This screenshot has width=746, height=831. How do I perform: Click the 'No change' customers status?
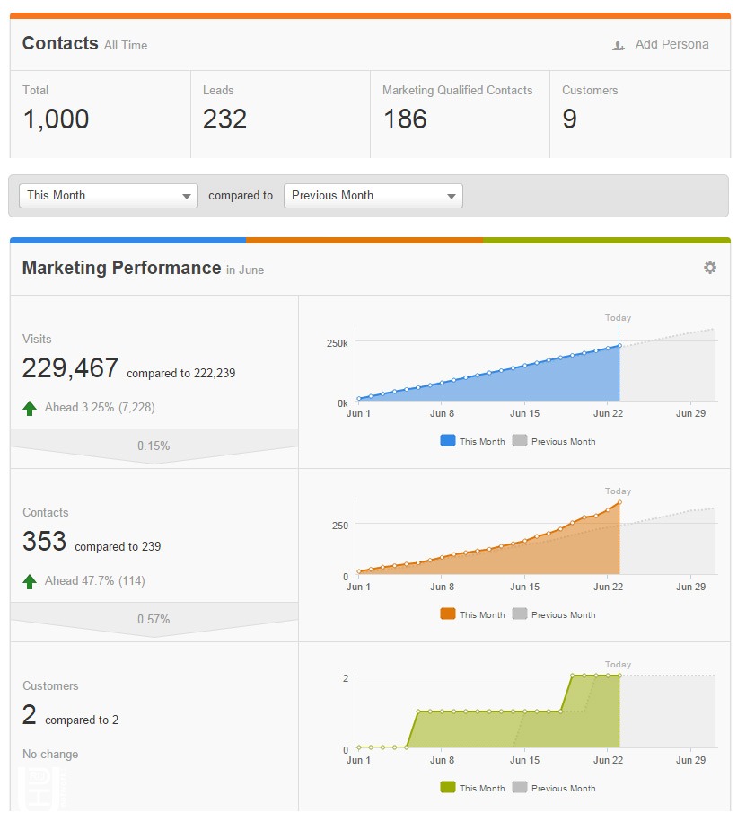50,754
